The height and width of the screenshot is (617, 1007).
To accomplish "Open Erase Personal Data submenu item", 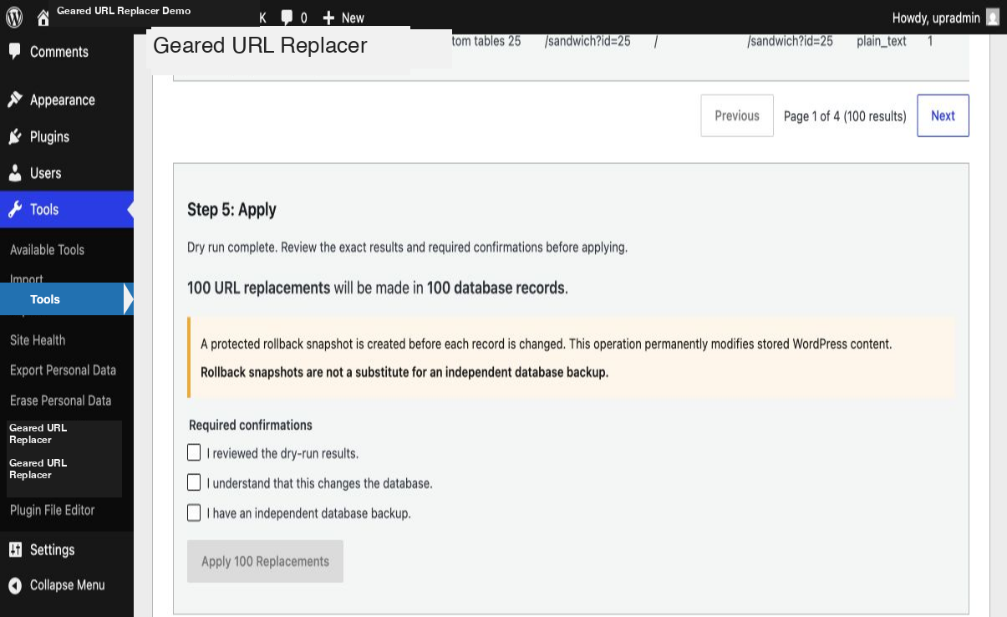I will pos(60,400).
